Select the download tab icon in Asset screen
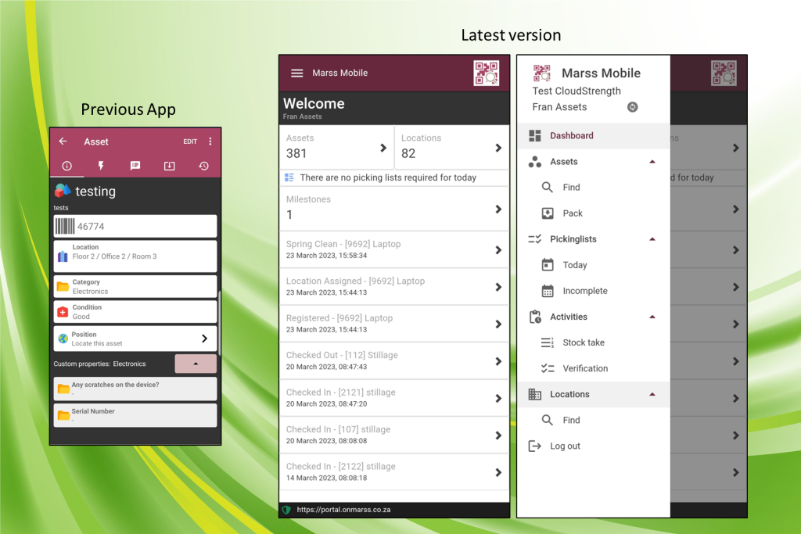Image resolution: width=801 pixels, height=534 pixels. point(170,166)
